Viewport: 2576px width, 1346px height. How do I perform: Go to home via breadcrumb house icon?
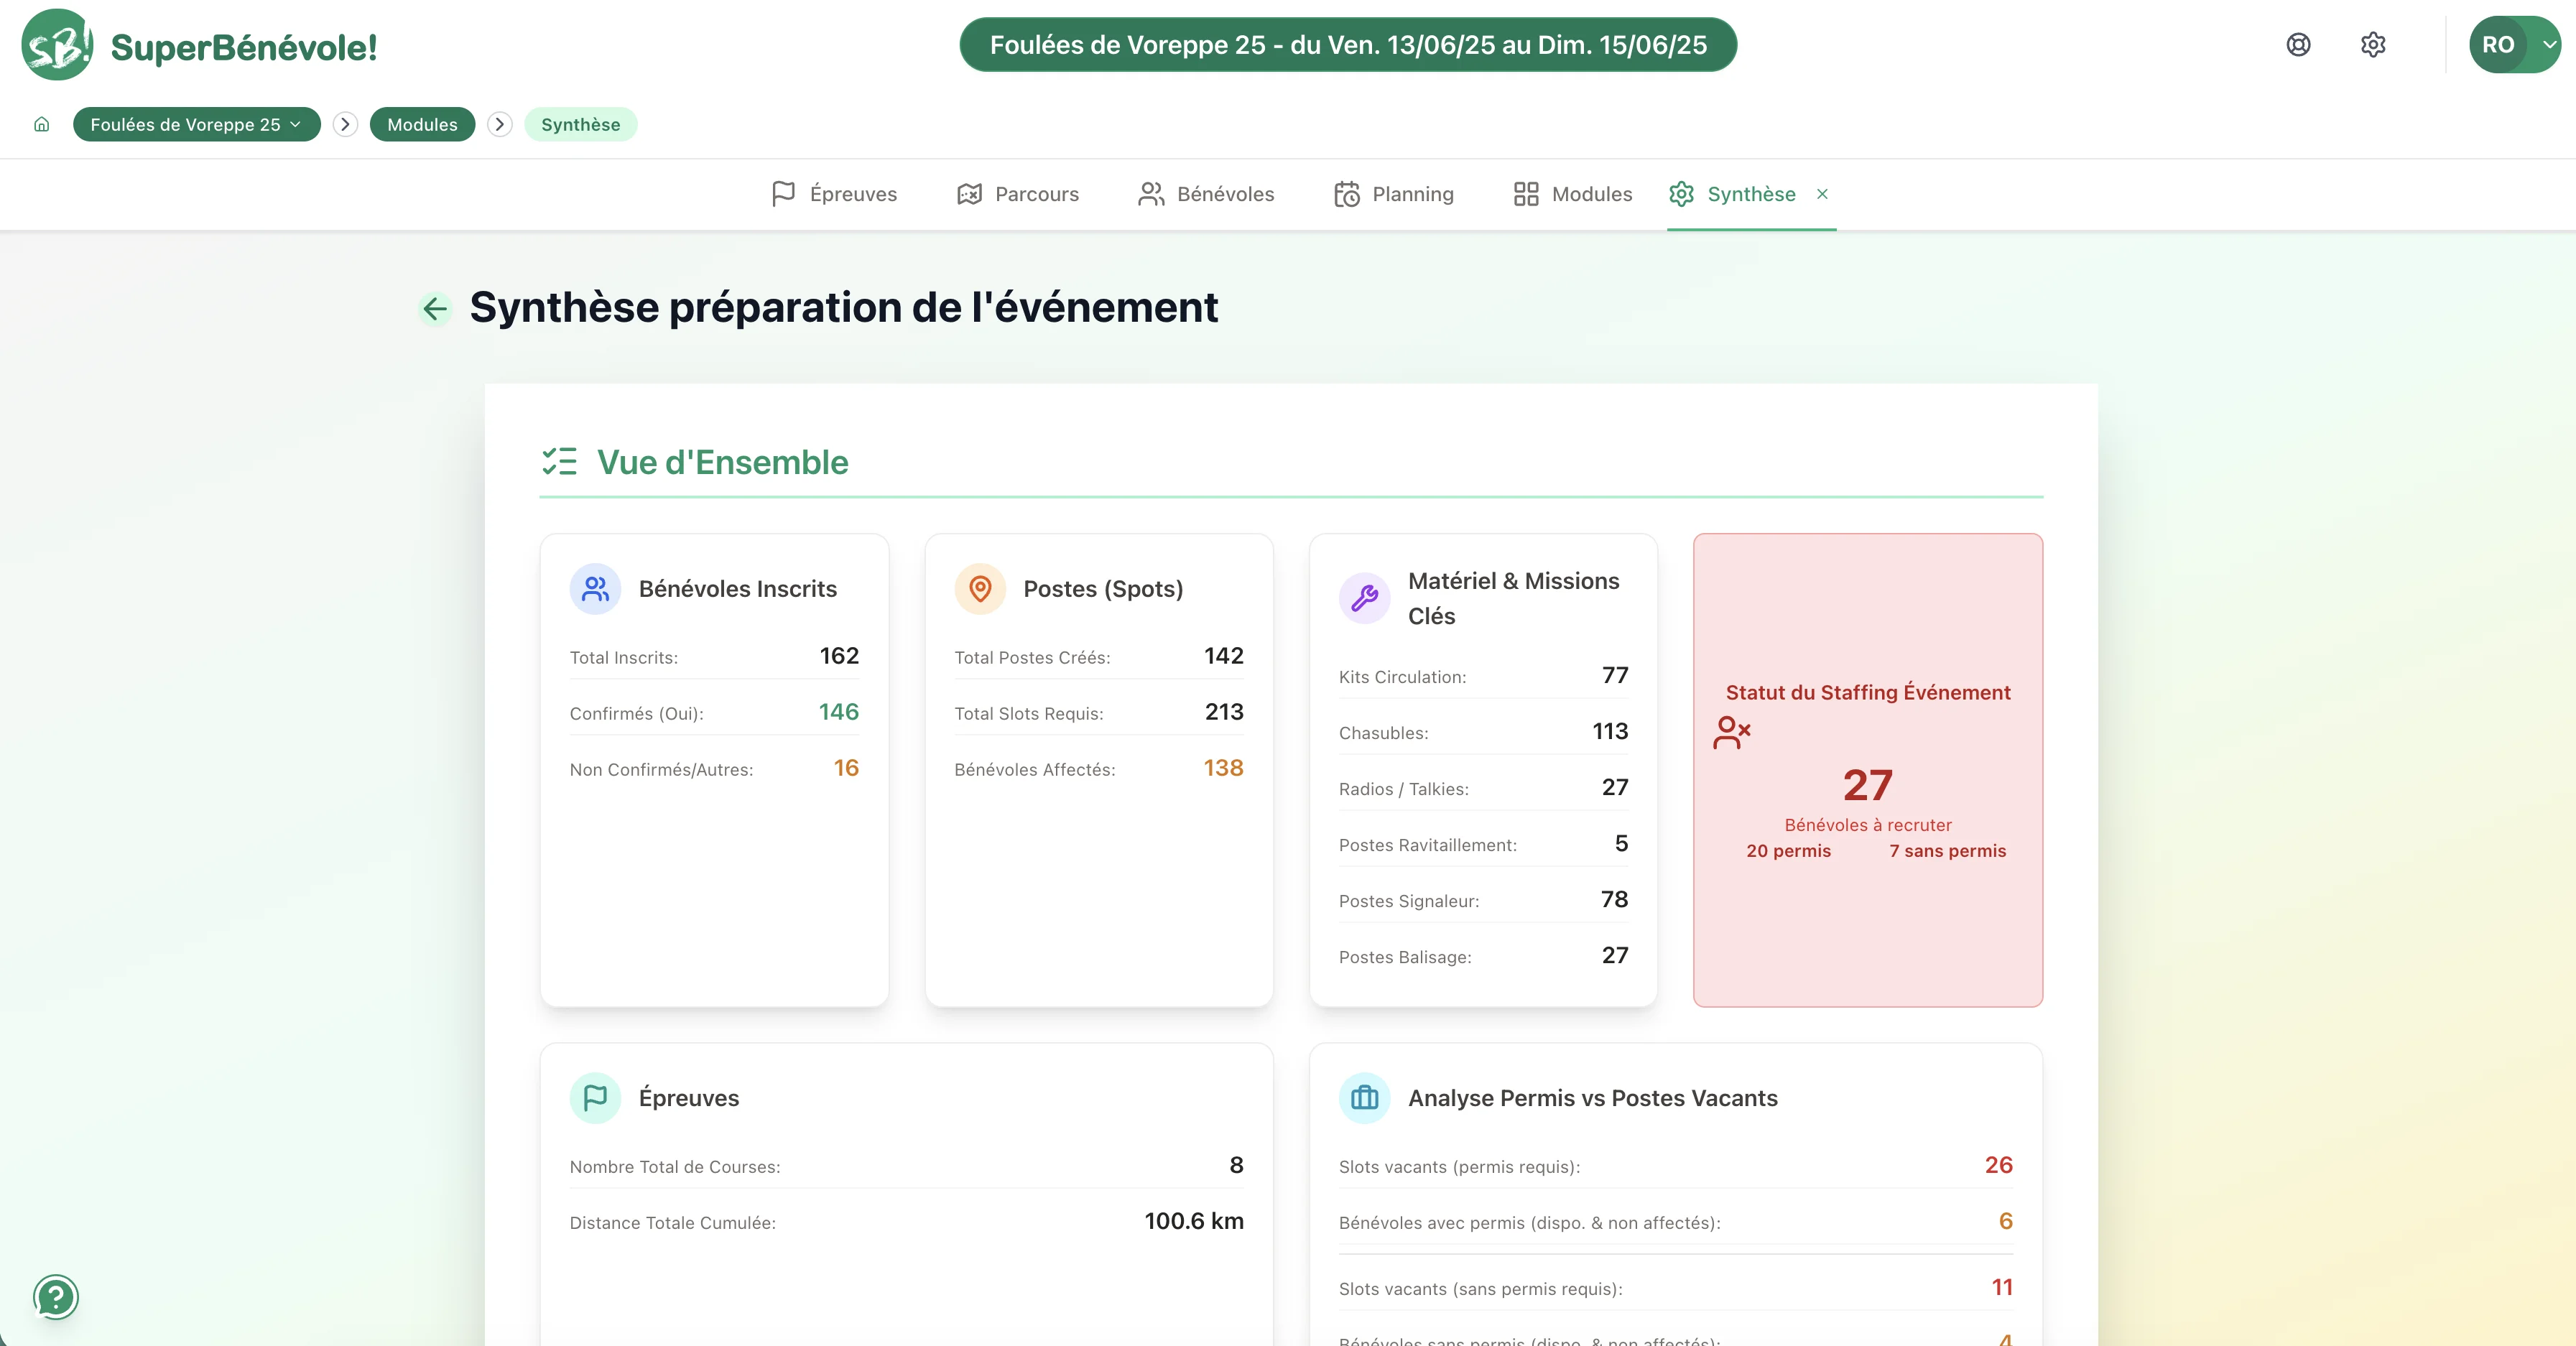click(41, 124)
